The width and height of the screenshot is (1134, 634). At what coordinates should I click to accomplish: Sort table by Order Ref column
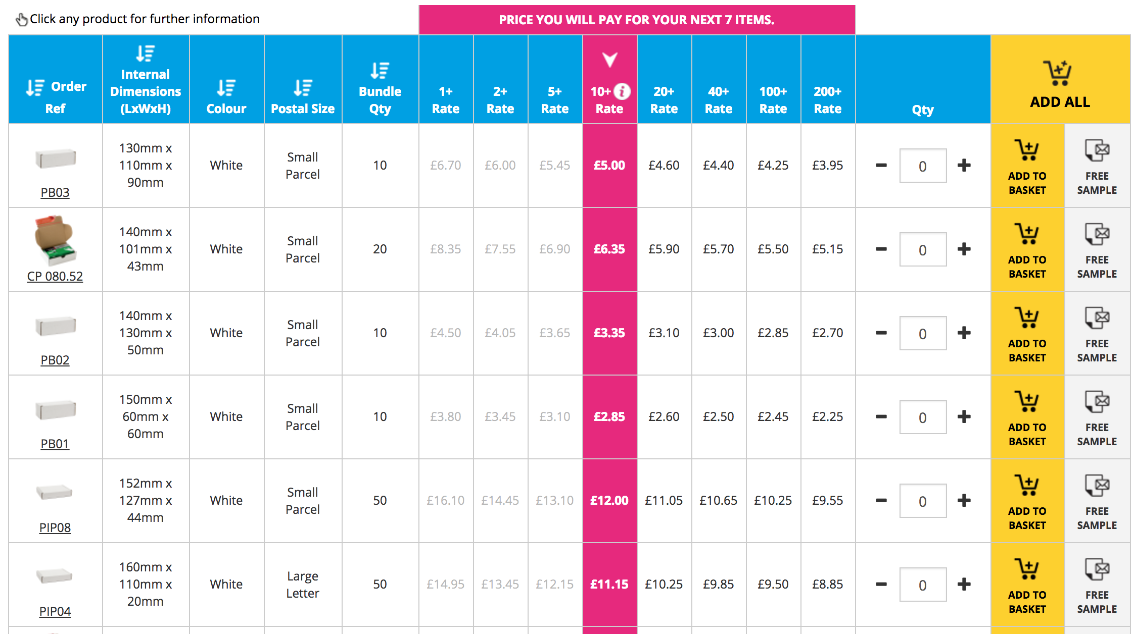pos(35,87)
